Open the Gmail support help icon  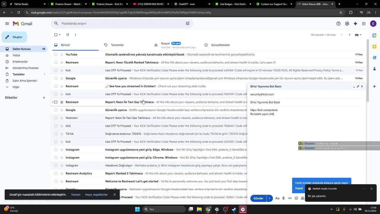tap(338, 23)
